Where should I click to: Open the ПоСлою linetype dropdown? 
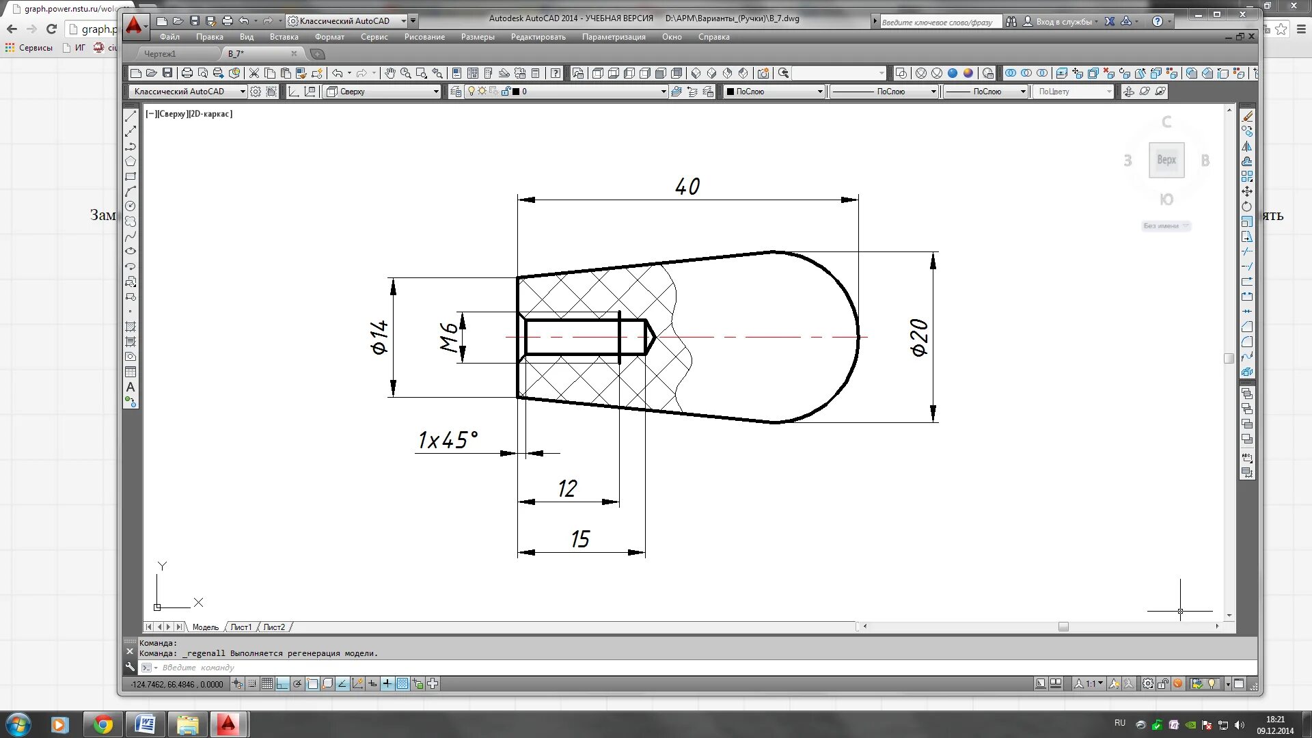coord(884,92)
